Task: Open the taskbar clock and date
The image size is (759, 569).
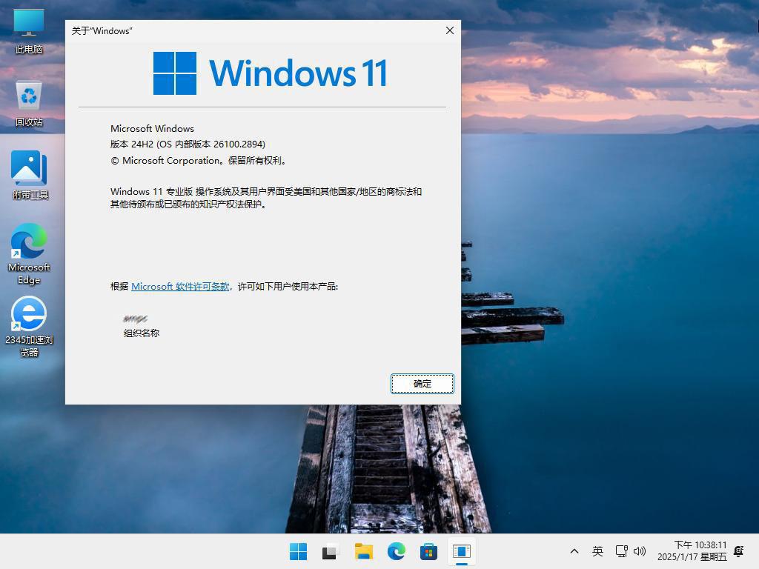Action: (x=692, y=551)
